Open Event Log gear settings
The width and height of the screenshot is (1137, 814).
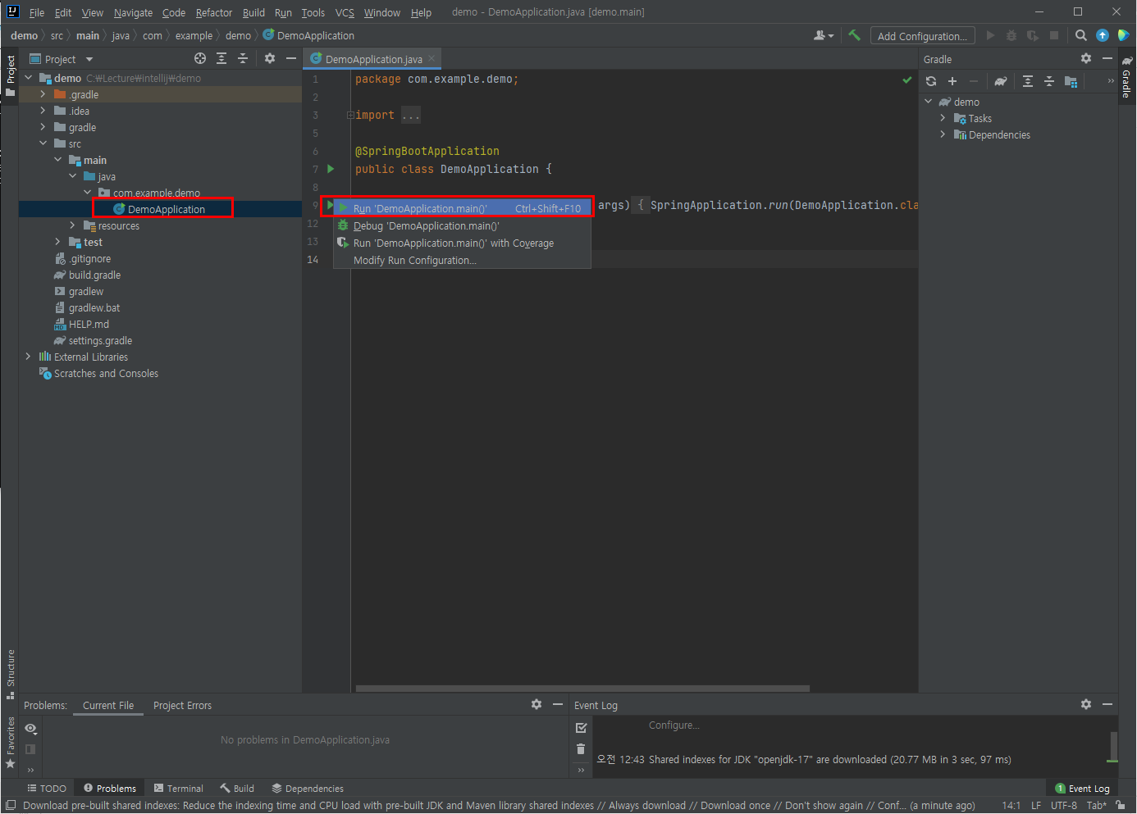(1086, 704)
